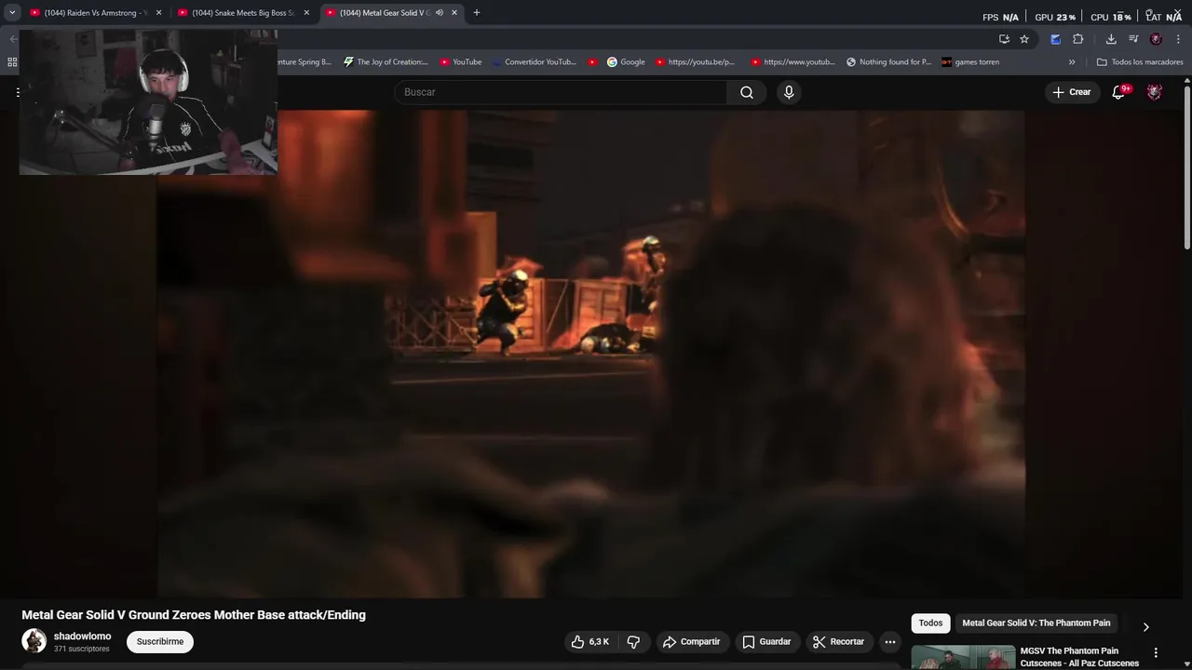Open the Crear menu

click(x=1072, y=92)
